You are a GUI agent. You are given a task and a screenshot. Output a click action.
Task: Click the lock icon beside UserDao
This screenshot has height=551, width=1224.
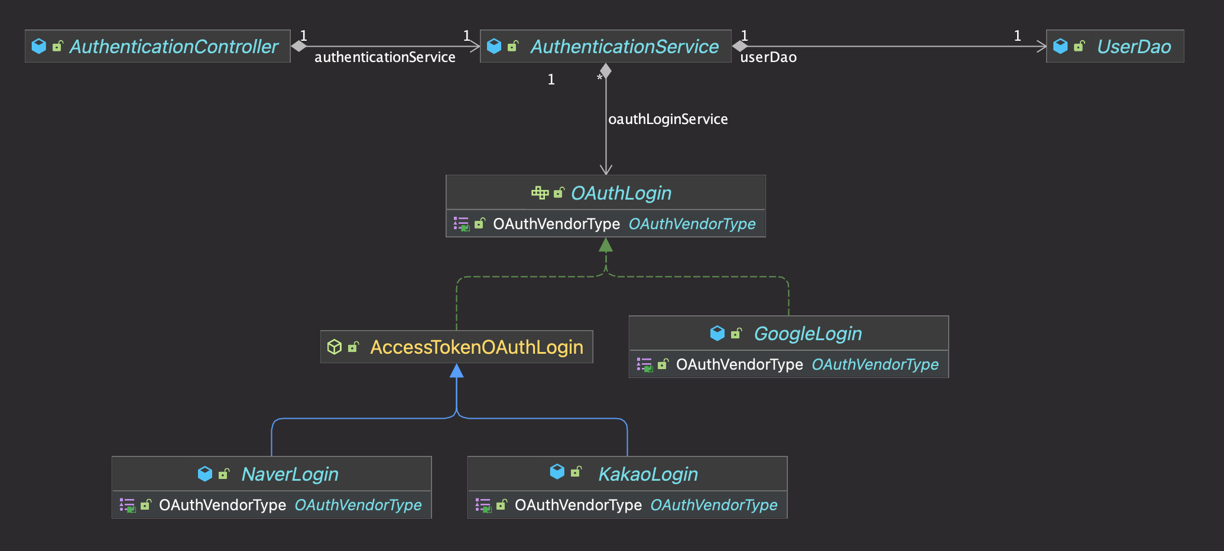(x=1079, y=45)
